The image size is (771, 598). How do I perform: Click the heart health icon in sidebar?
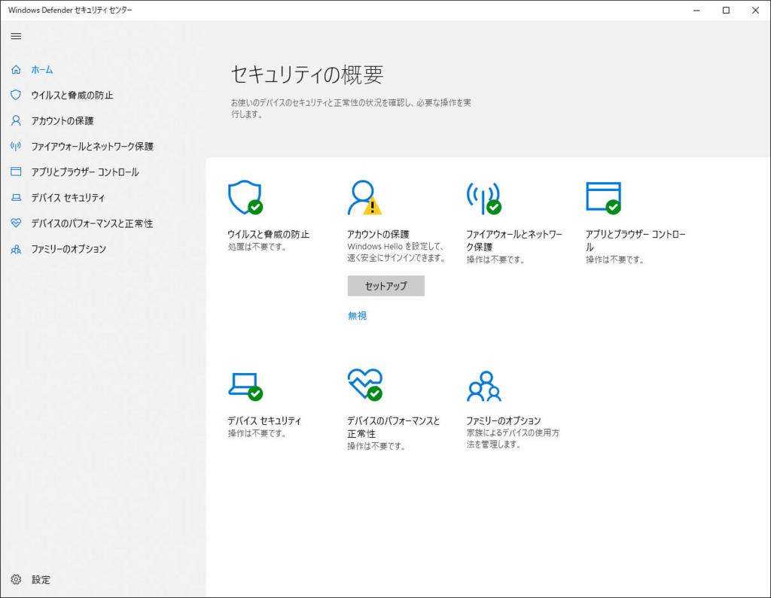coord(16,223)
